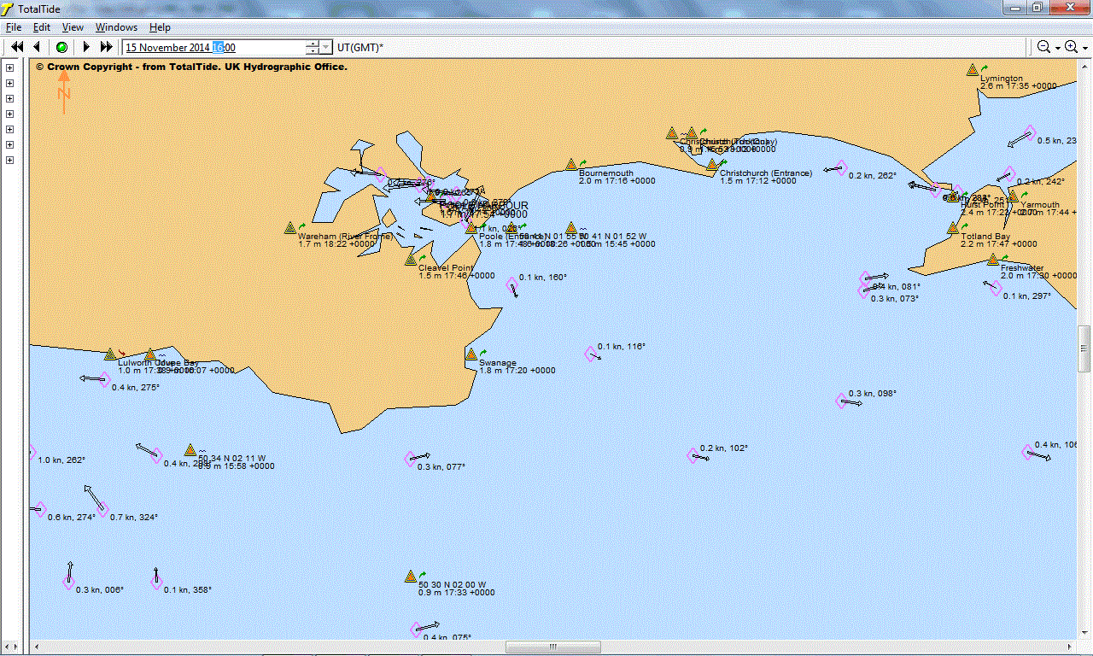Open the zoom out options dropdown arrow

click(x=1057, y=48)
